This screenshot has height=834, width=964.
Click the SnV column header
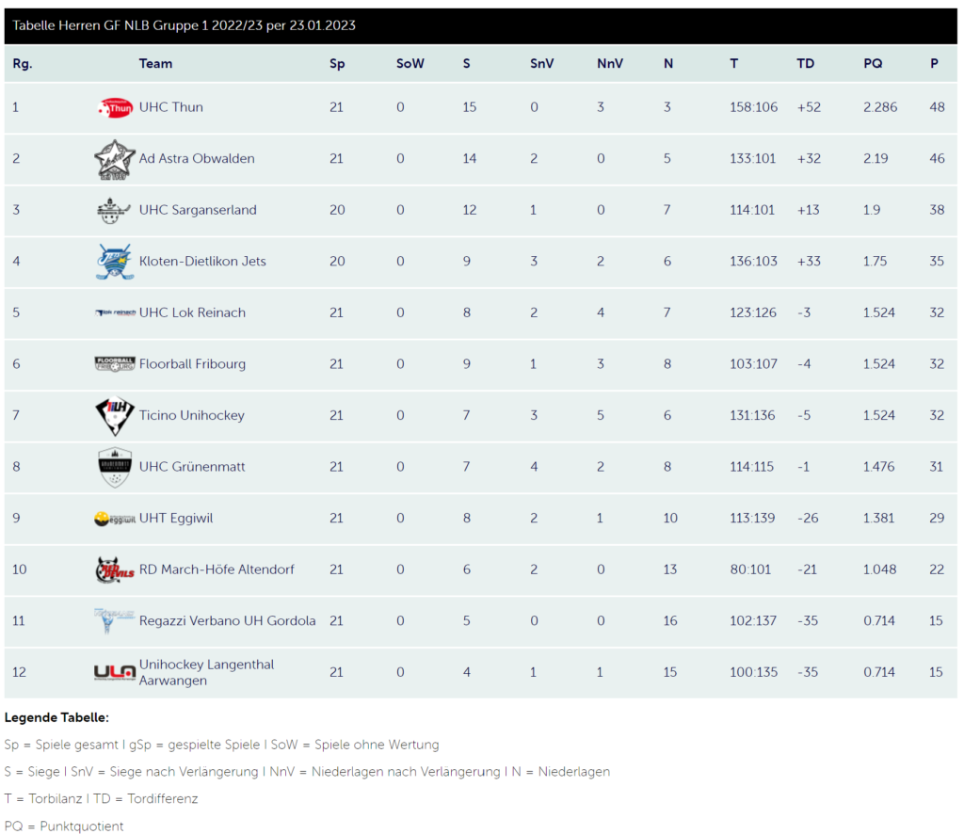[x=541, y=63]
